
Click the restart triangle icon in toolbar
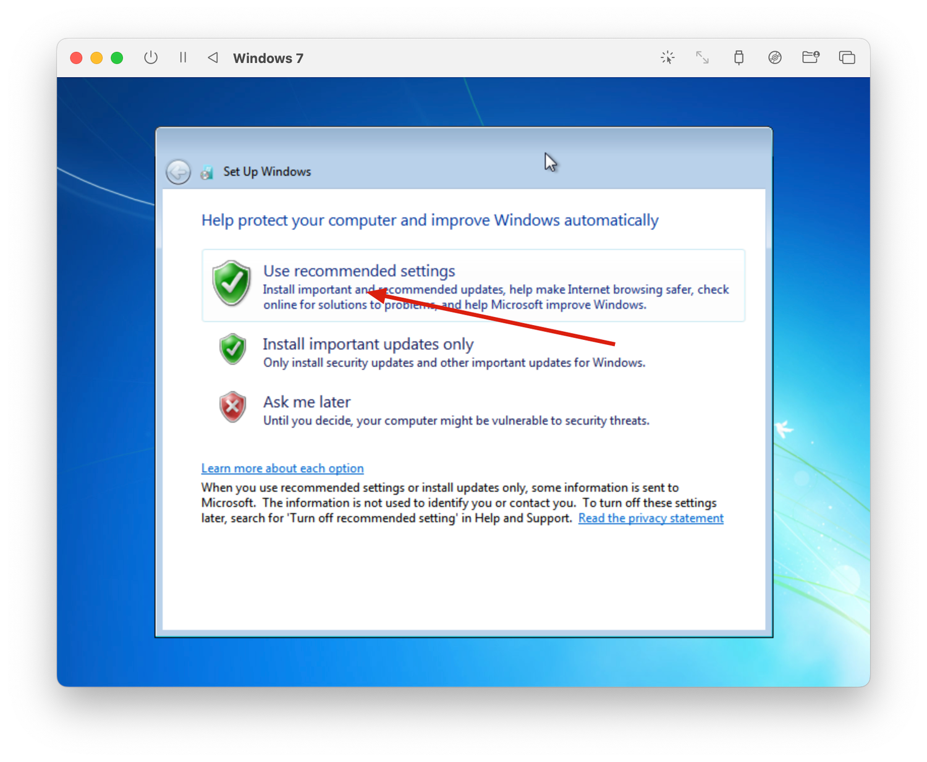[213, 57]
